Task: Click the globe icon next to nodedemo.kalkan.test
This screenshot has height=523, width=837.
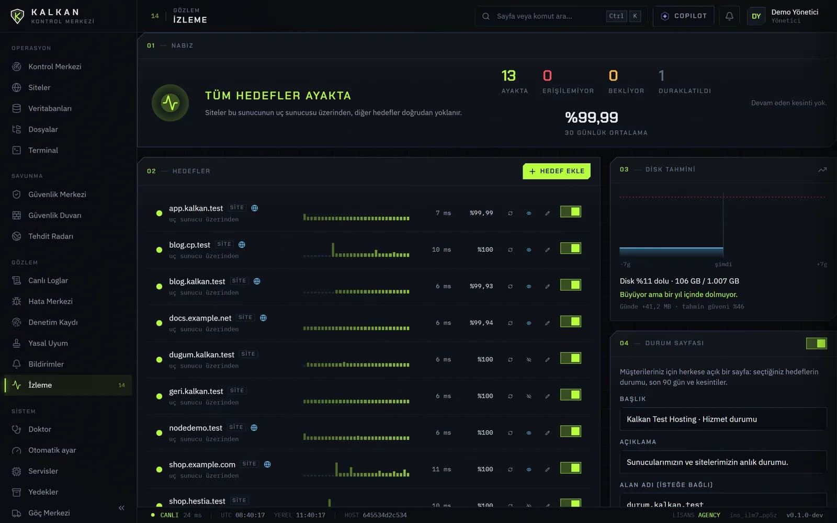Action: pos(254,427)
